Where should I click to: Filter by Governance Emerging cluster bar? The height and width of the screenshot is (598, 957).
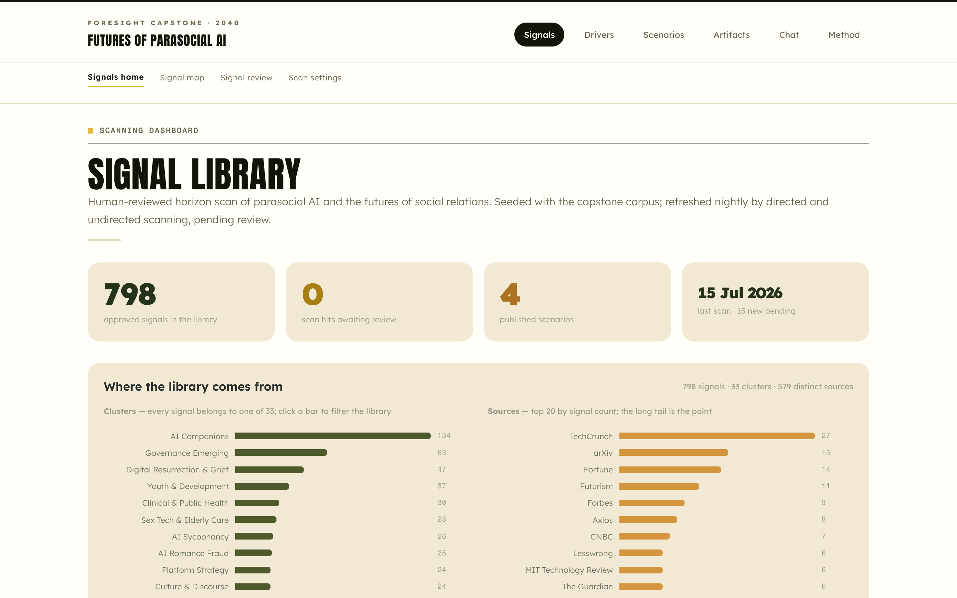point(281,452)
